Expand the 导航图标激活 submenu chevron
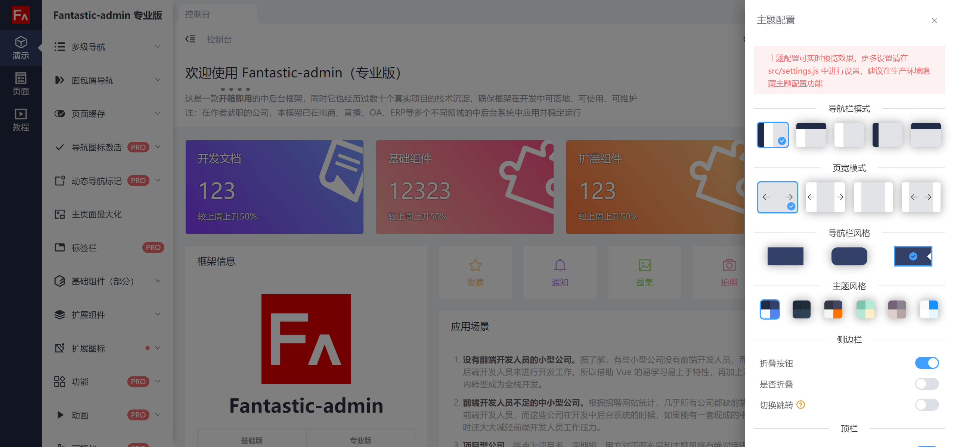Image resolution: width=954 pixels, height=447 pixels. click(158, 147)
